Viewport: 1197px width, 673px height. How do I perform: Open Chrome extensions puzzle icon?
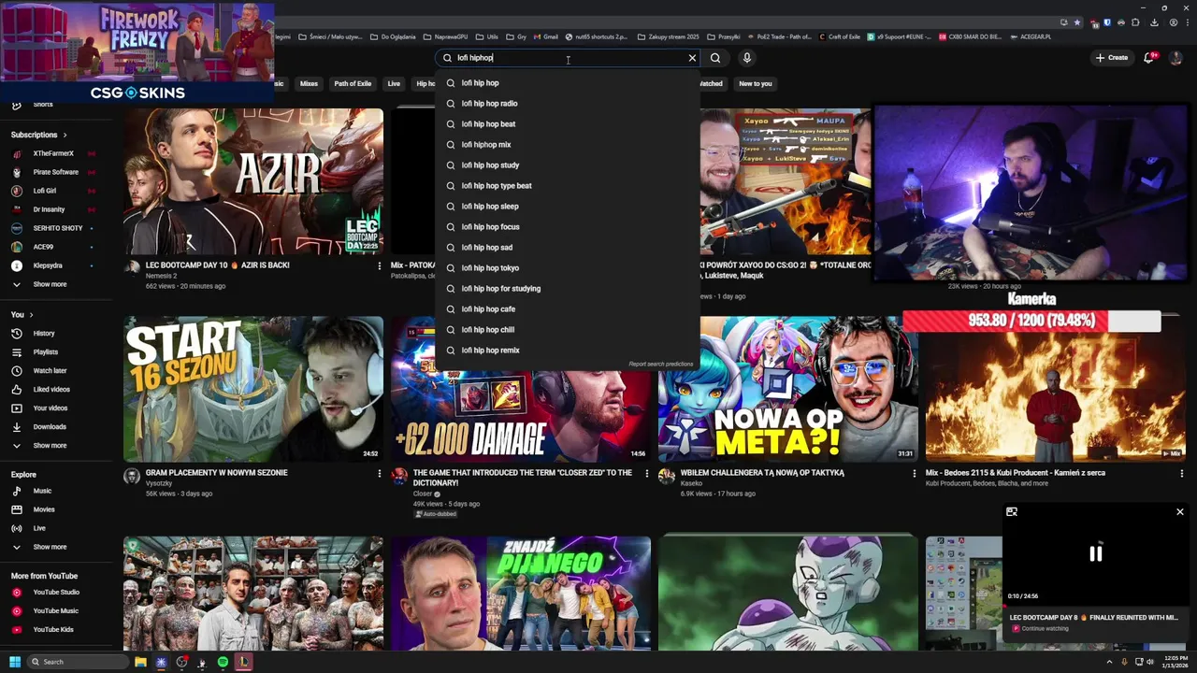(1137, 22)
